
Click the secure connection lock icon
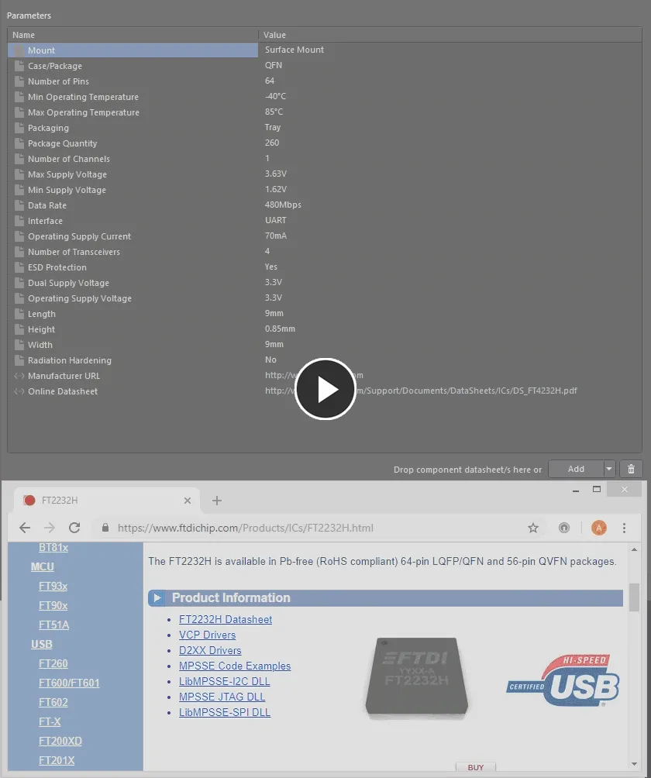click(x=105, y=528)
